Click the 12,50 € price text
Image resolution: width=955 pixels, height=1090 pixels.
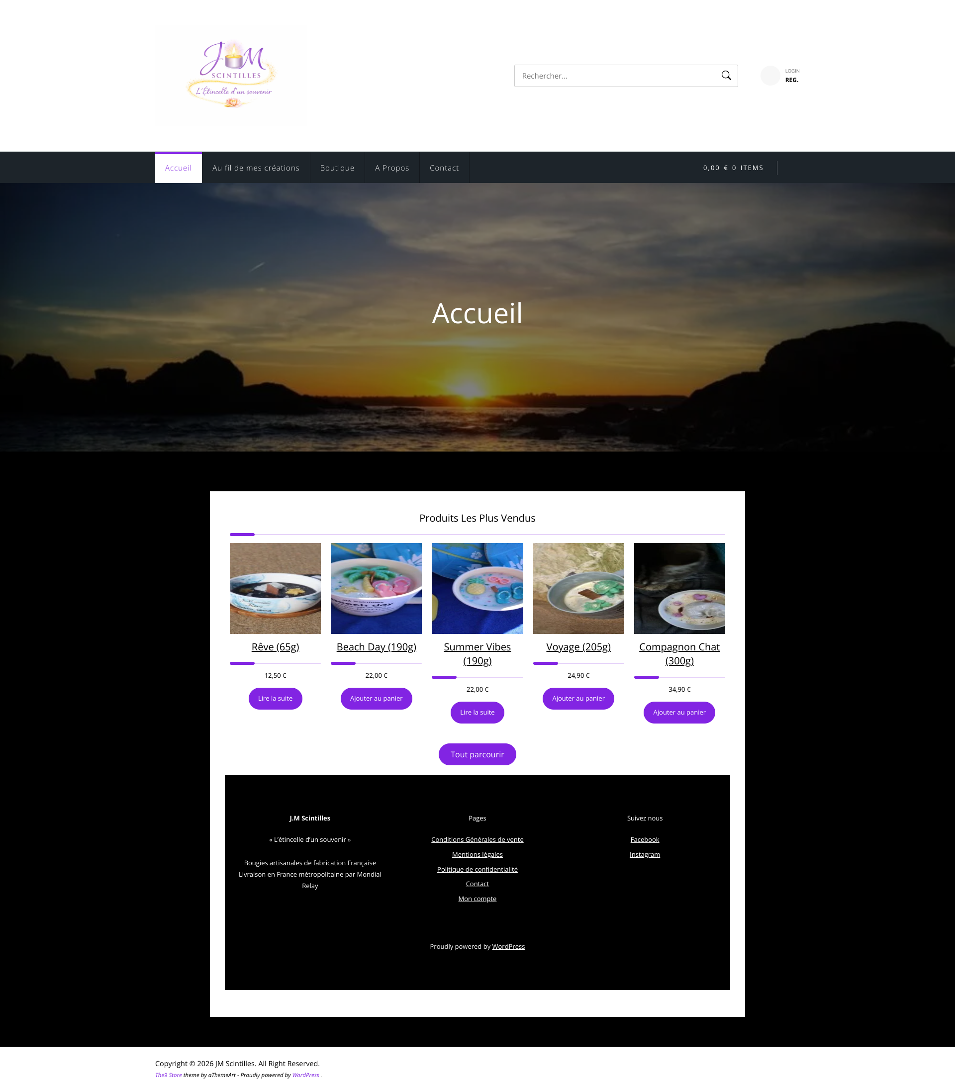click(x=275, y=675)
